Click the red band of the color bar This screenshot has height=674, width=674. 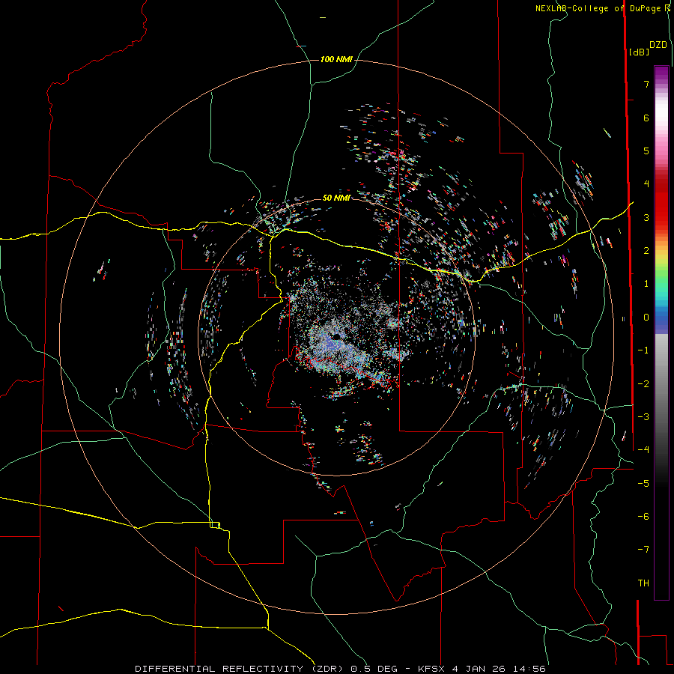tap(661, 202)
